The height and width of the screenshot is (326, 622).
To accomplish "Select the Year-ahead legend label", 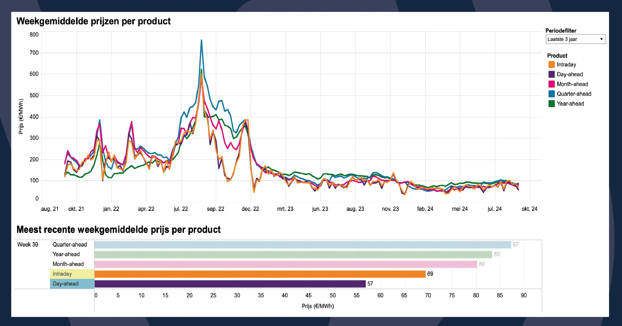I will (x=570, y=103).
